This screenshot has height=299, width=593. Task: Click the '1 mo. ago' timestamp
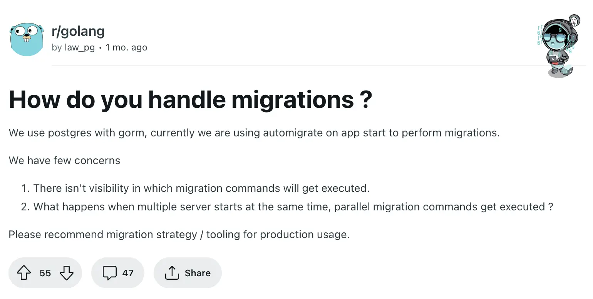click(126, 48)
